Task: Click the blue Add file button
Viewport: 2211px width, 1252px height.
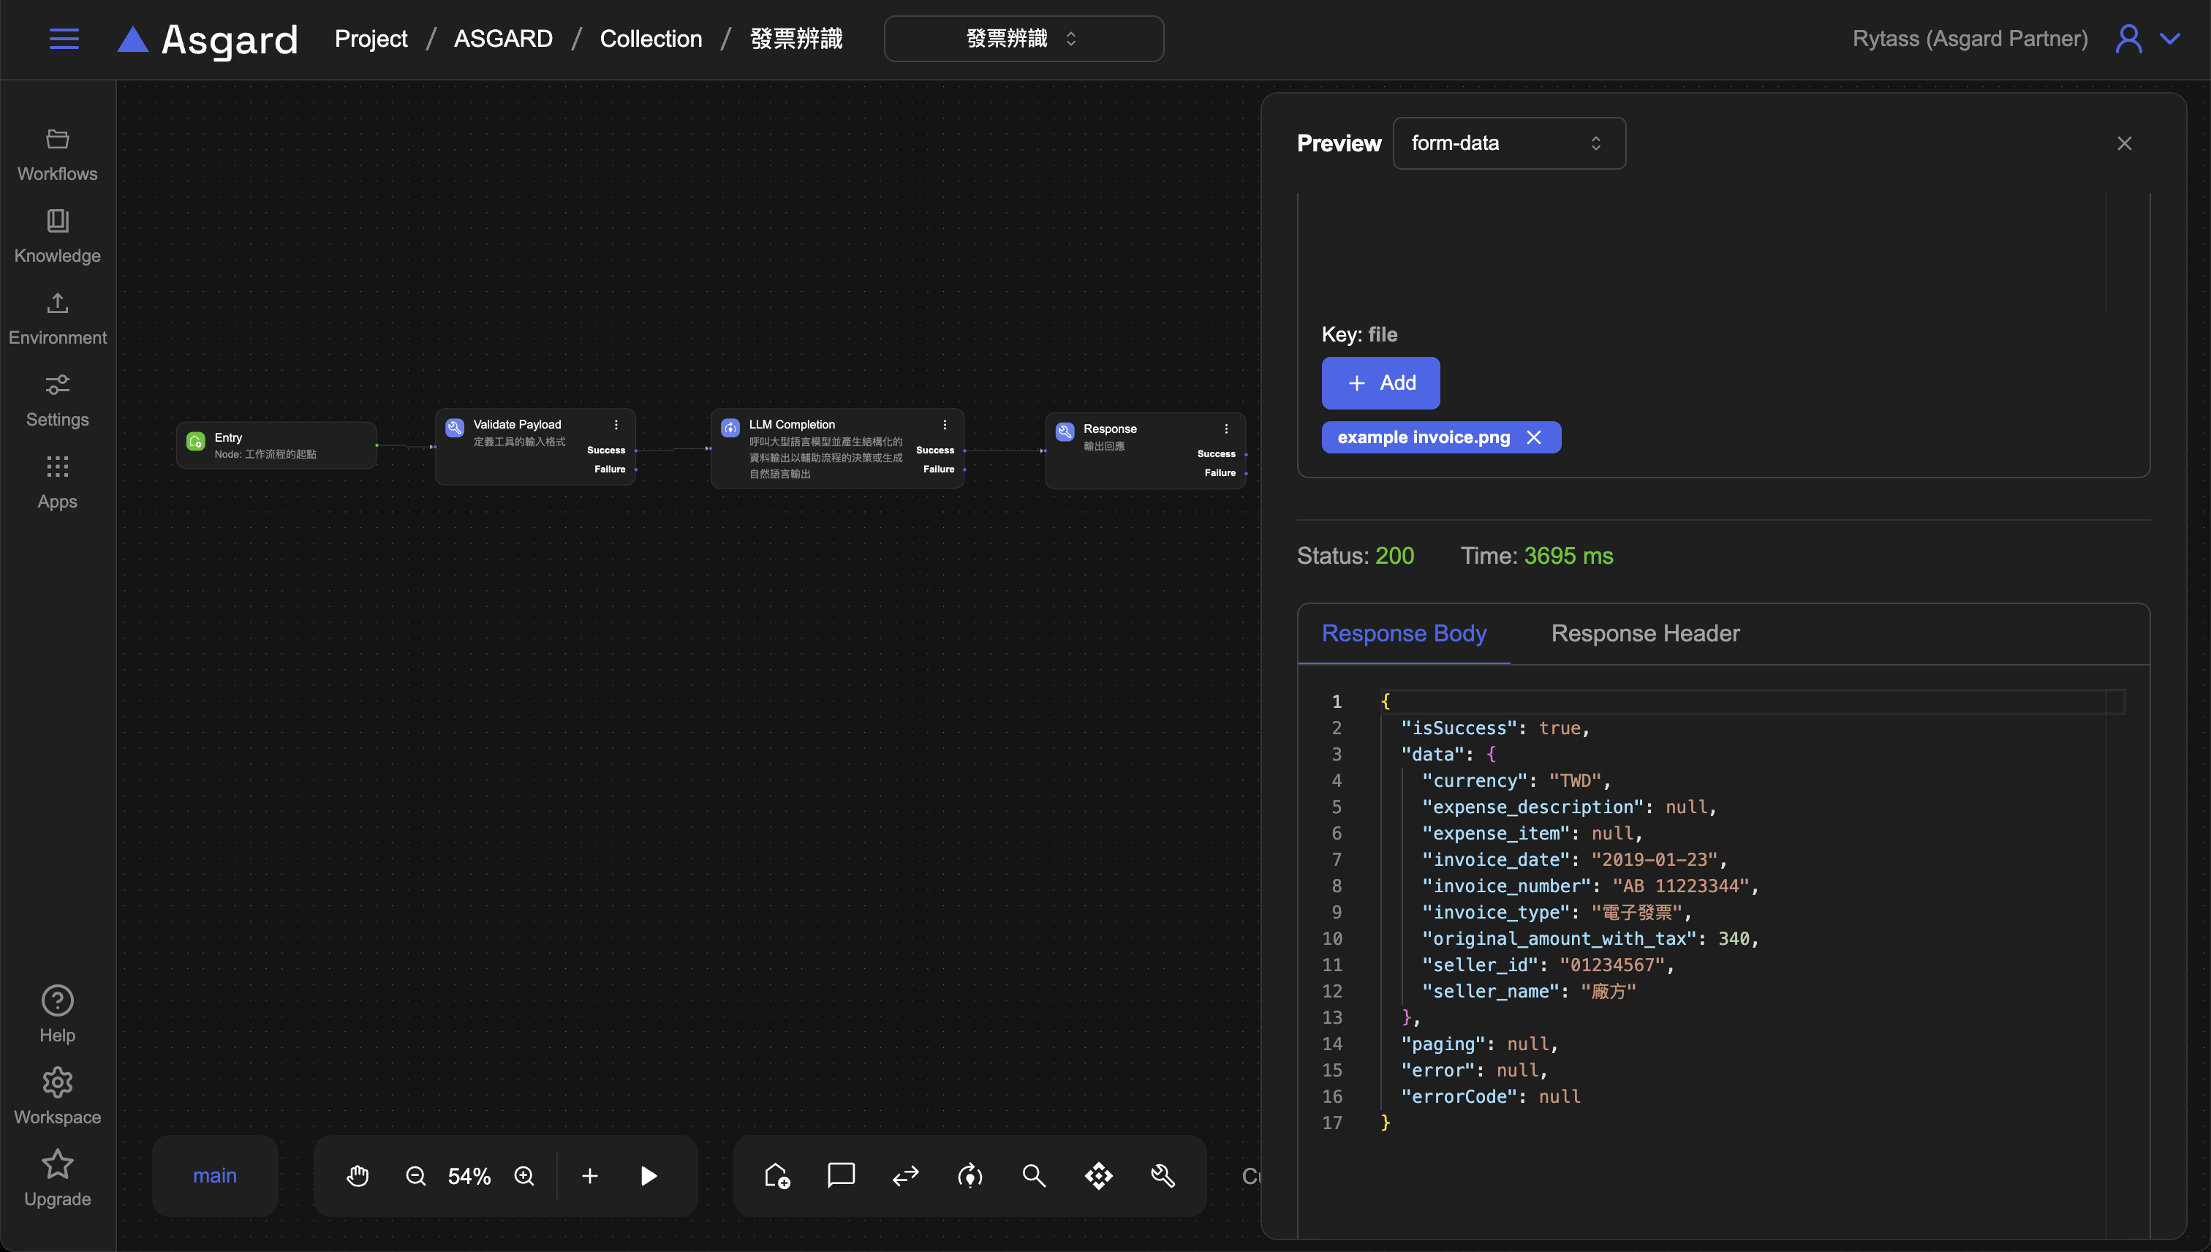Action: [x=1380, y=382]
